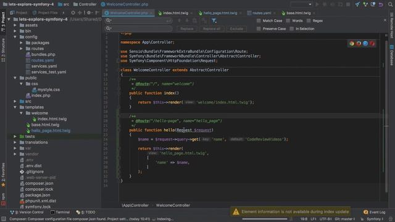Open the VCS history icon in toolbar
This screenshot has height=222, width=395.
point(373,4)
